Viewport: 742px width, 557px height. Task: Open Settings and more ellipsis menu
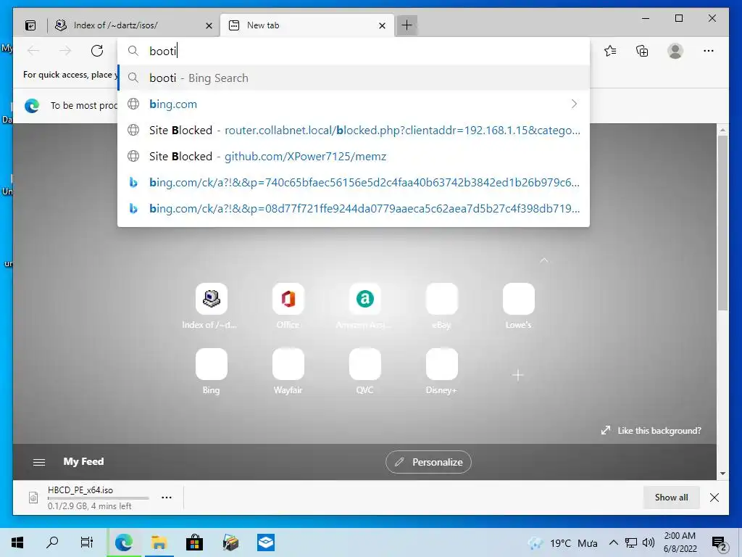(x=709, y=51)
